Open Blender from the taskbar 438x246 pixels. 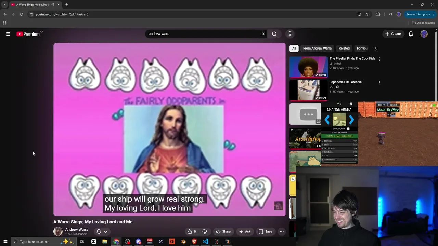pos(183,242)
